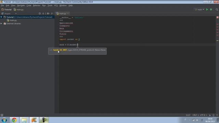Viewport: 219px width, 123px height.
Task: Collapse the Tutorial project folder
Action: tap(1, 17)
